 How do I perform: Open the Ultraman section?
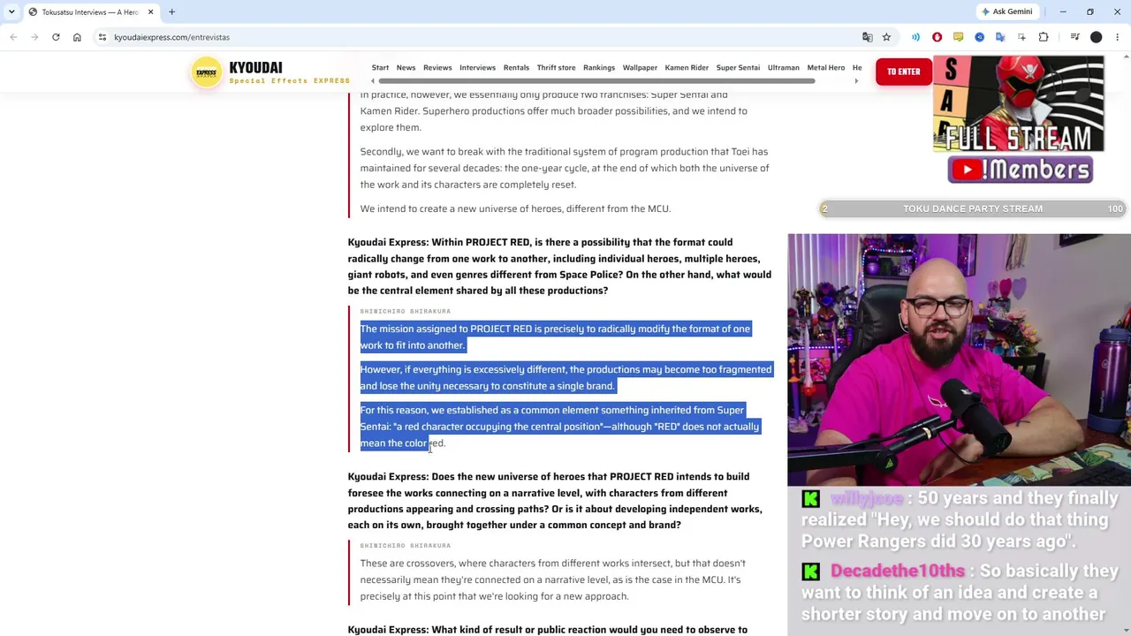[x=783, y=67]
